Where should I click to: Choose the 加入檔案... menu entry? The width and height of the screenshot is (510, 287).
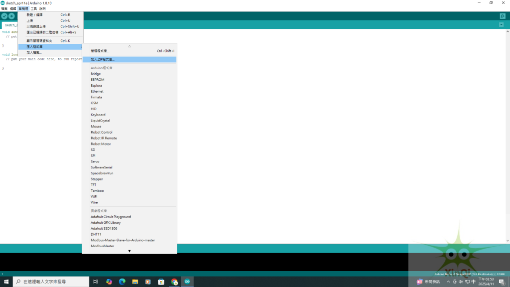pos(50,52)
